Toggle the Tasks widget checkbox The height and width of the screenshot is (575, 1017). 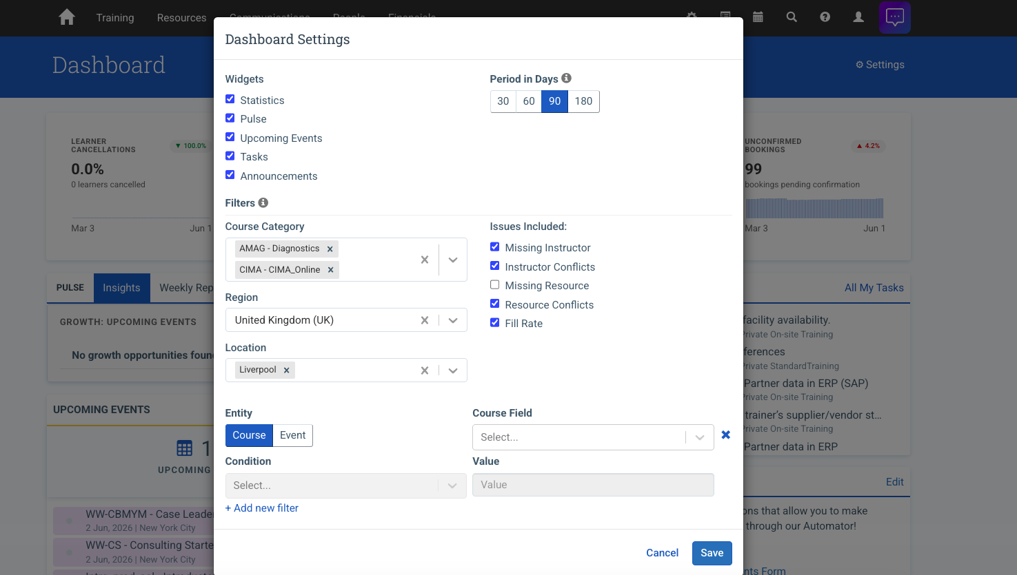(x=230, y=156)
